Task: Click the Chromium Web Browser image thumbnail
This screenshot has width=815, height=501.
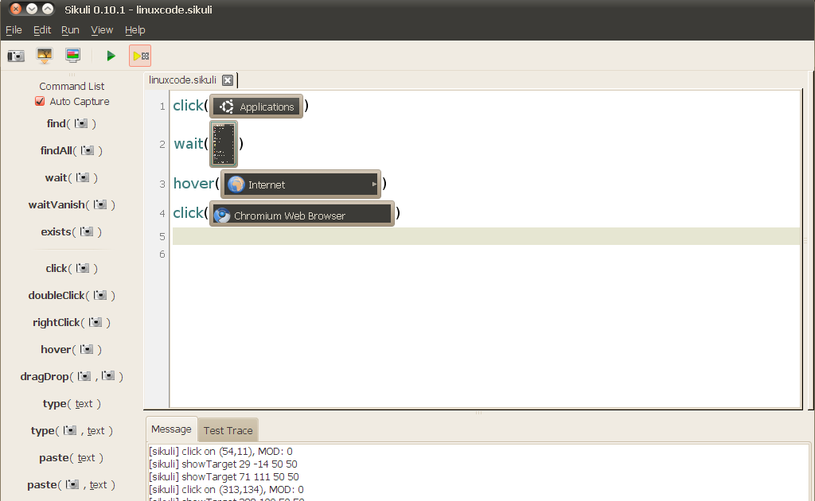Action: [x=302, y=213]
